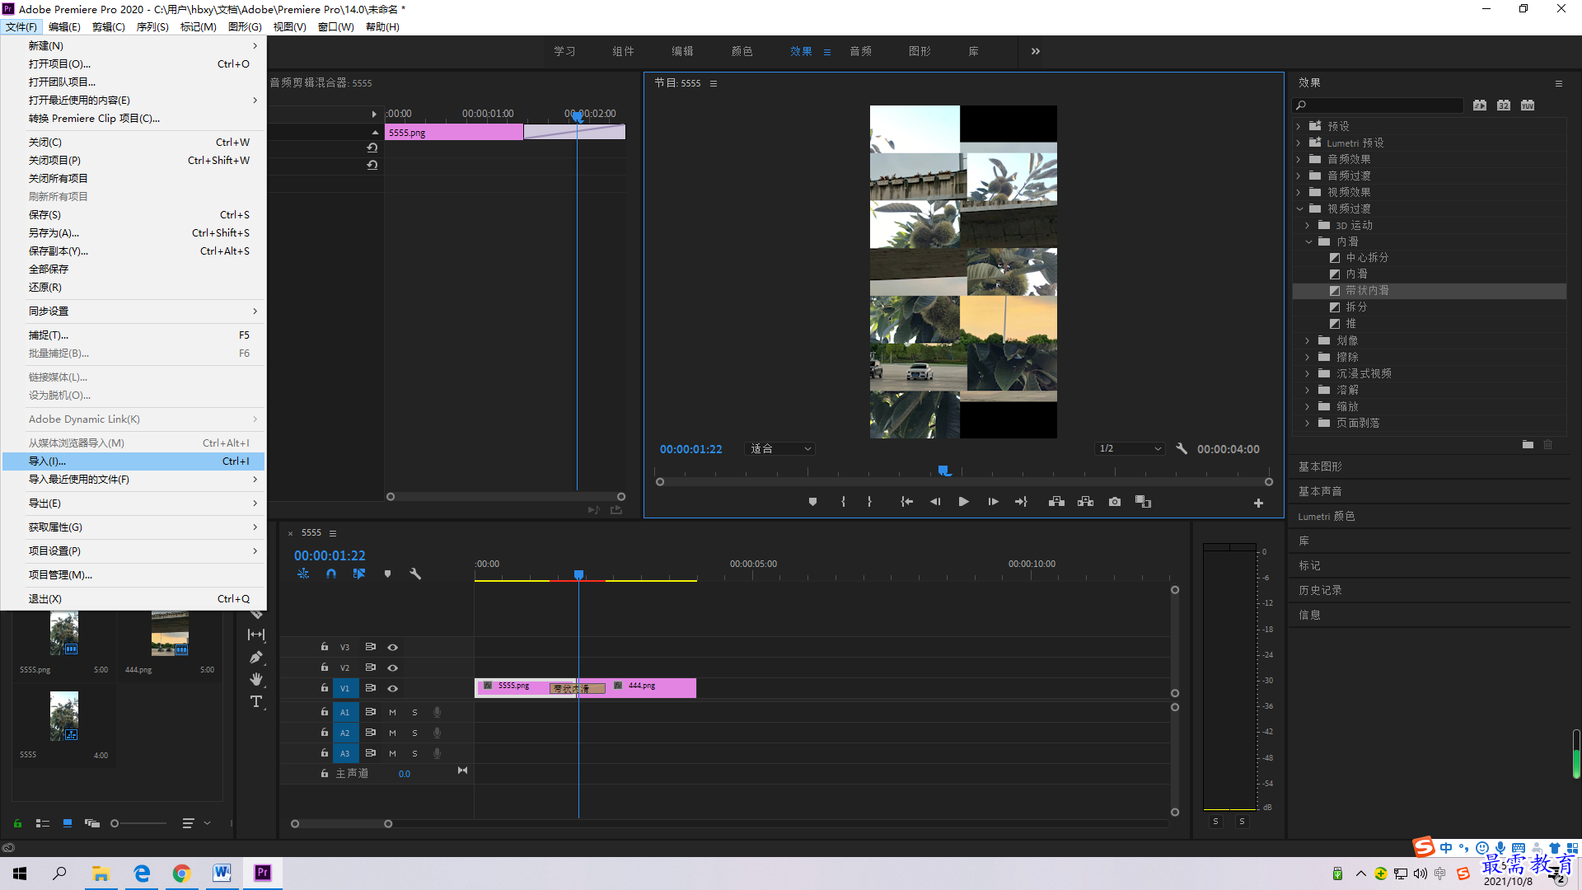
Task: Open the 适合 zoom level dropdown
Action: [779, 449]
